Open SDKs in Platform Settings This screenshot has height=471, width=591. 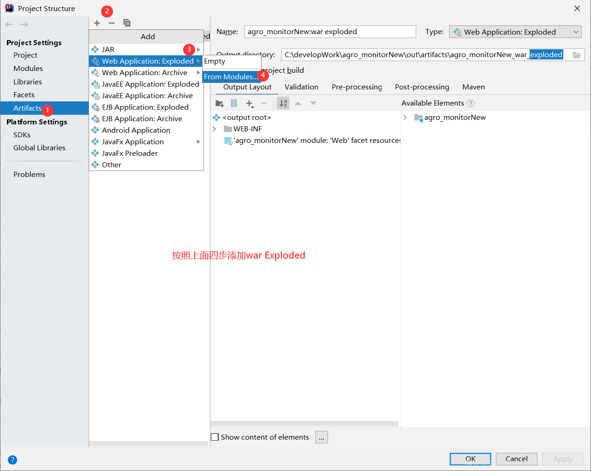pos(22,135)
